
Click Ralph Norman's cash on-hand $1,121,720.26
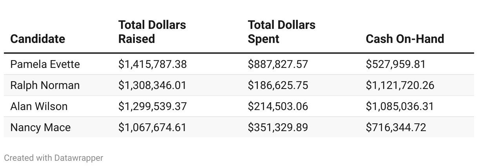point(400,85)
